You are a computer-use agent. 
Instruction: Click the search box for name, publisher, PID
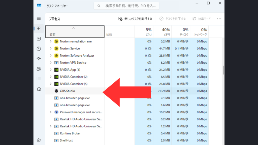(x=126, y=6)
